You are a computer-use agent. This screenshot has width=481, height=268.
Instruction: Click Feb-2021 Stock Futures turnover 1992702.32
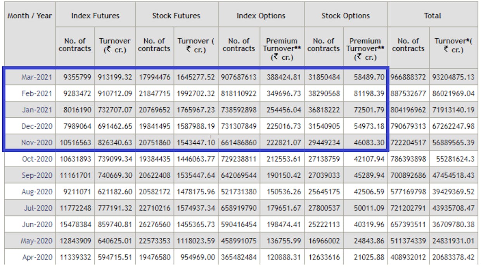tap(196, 93)
